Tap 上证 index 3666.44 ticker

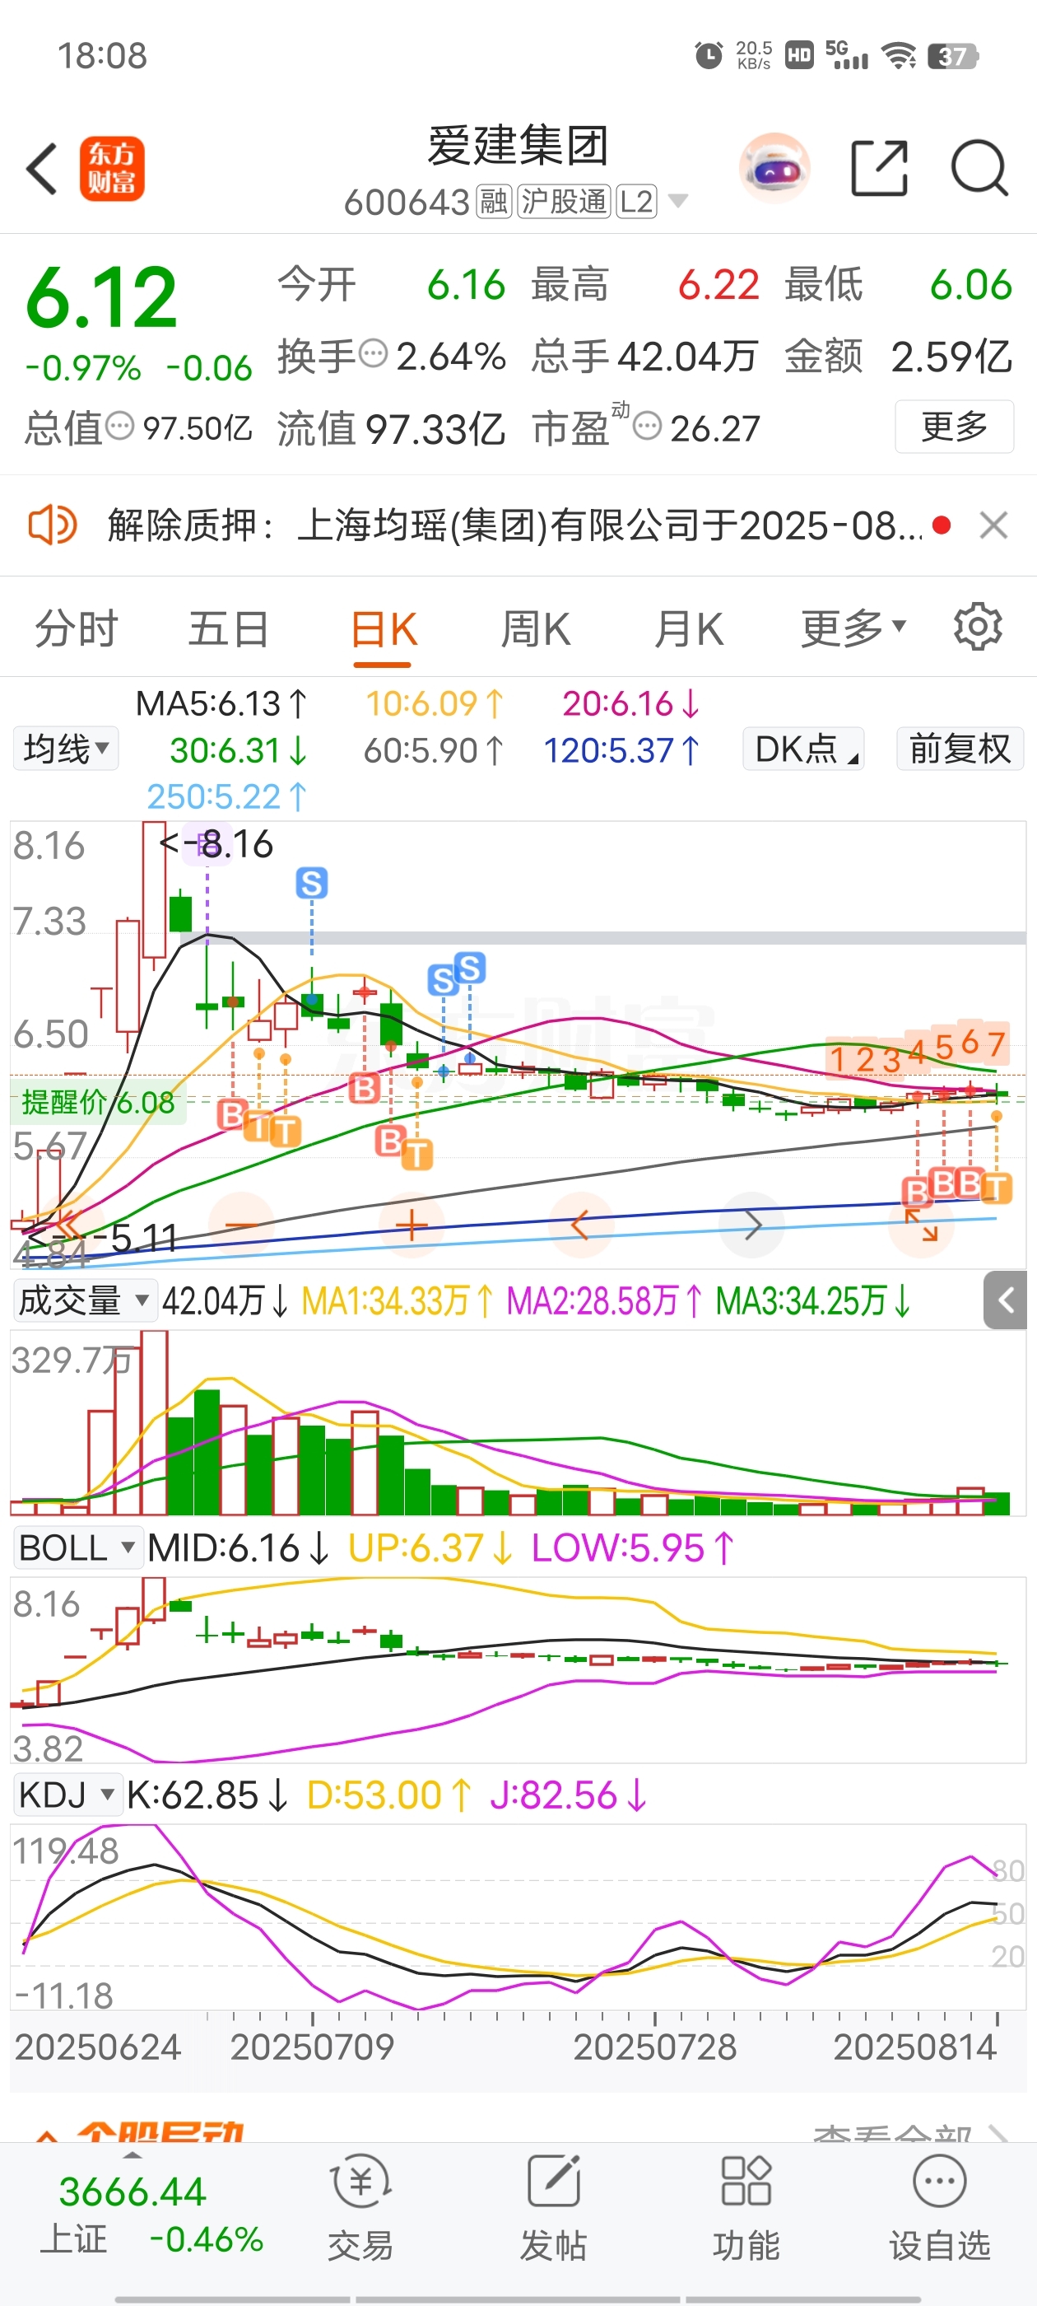(152, 2215)
